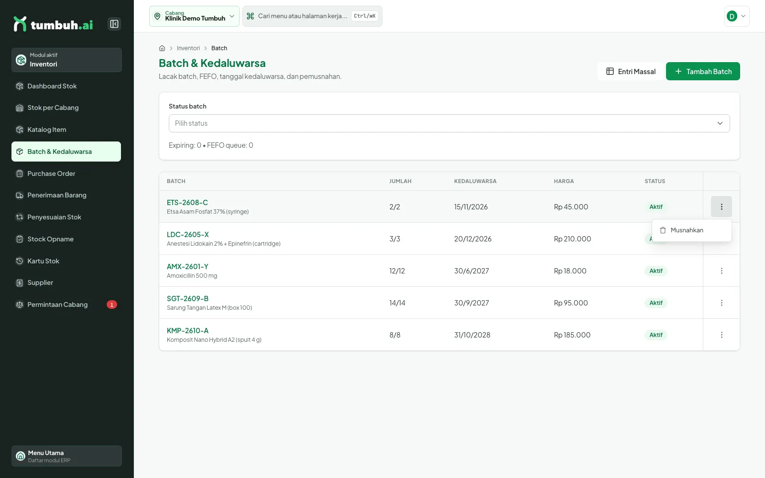Navigate to Permintaan Cabang page
This screenshot has height=478, width=765.
click(66, 304)
